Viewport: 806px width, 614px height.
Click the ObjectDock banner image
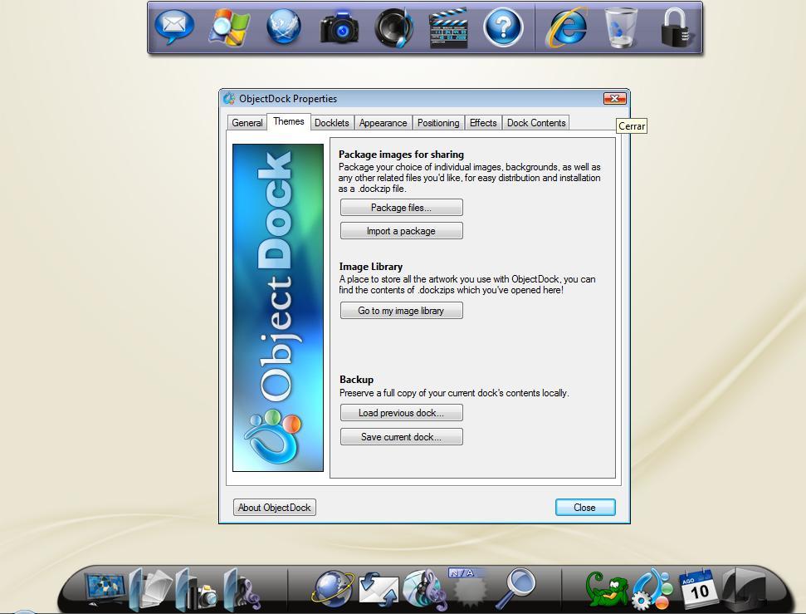[x=277, y=306]
